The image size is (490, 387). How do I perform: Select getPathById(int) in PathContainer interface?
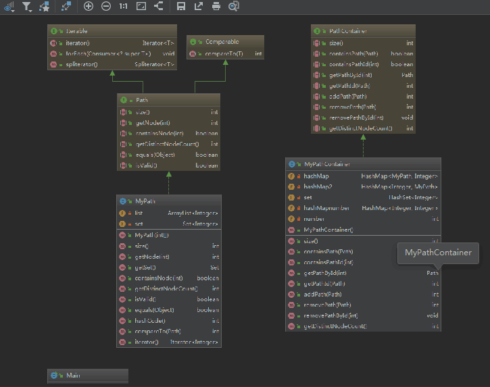pyautogui.click(x=363, y=75)
